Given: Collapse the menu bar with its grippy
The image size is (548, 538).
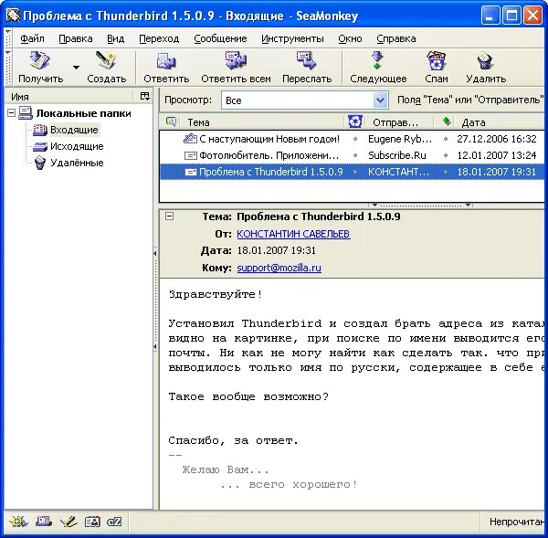Looking at the screenshot, I should (x=8, y=38).
